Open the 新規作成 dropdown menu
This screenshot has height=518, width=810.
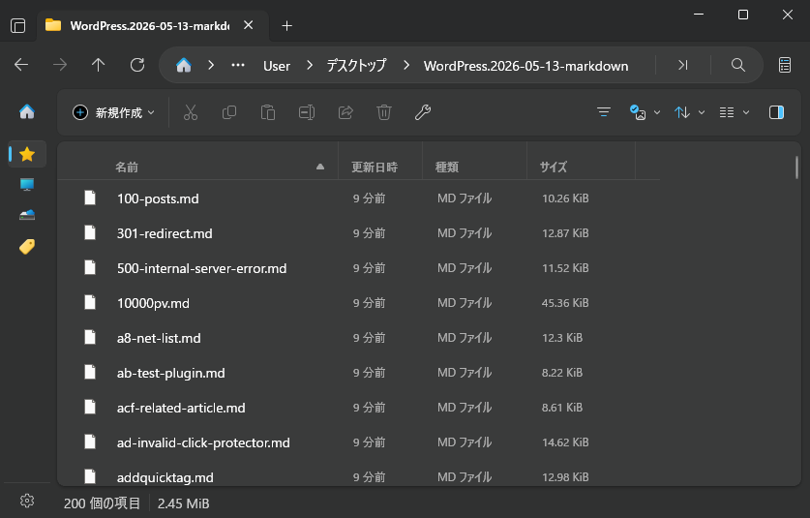point(113,112)
